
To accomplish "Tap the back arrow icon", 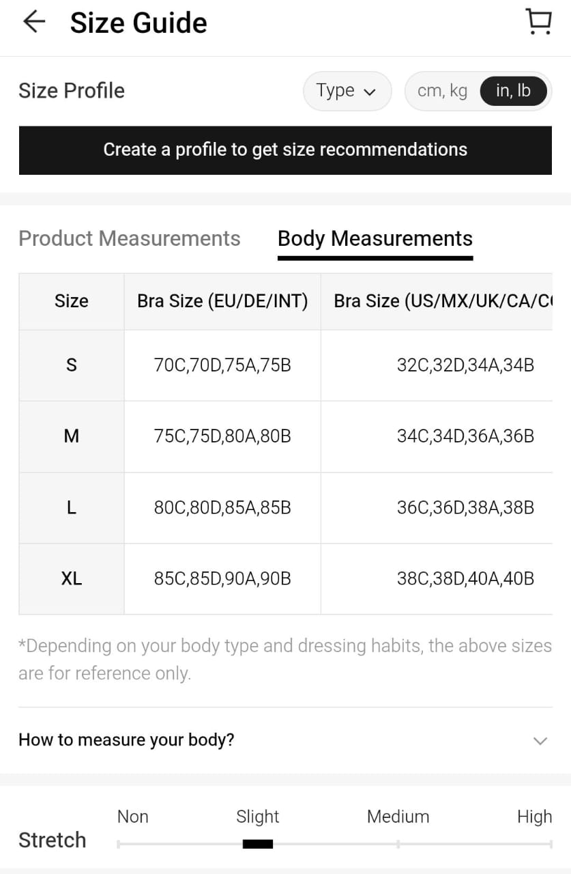I will click(x=33, y=22).
